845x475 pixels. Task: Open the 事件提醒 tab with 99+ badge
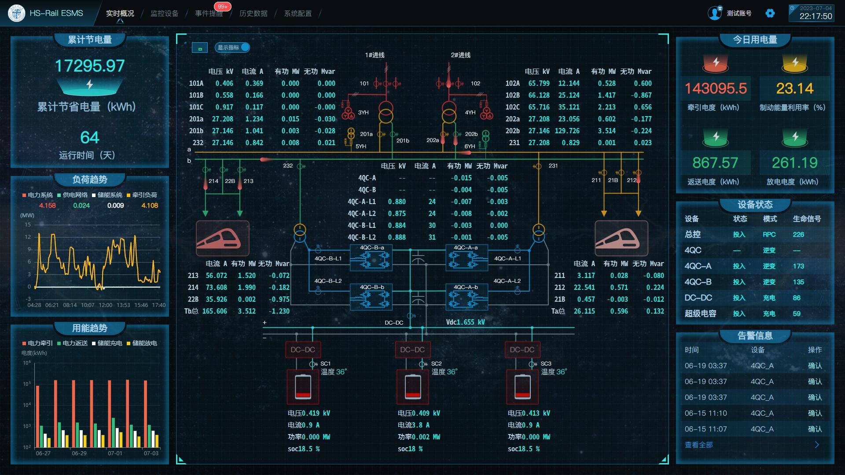(209, 13)
